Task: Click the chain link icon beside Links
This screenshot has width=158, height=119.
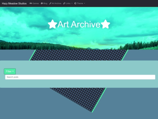Action: (x=64, y=4)
